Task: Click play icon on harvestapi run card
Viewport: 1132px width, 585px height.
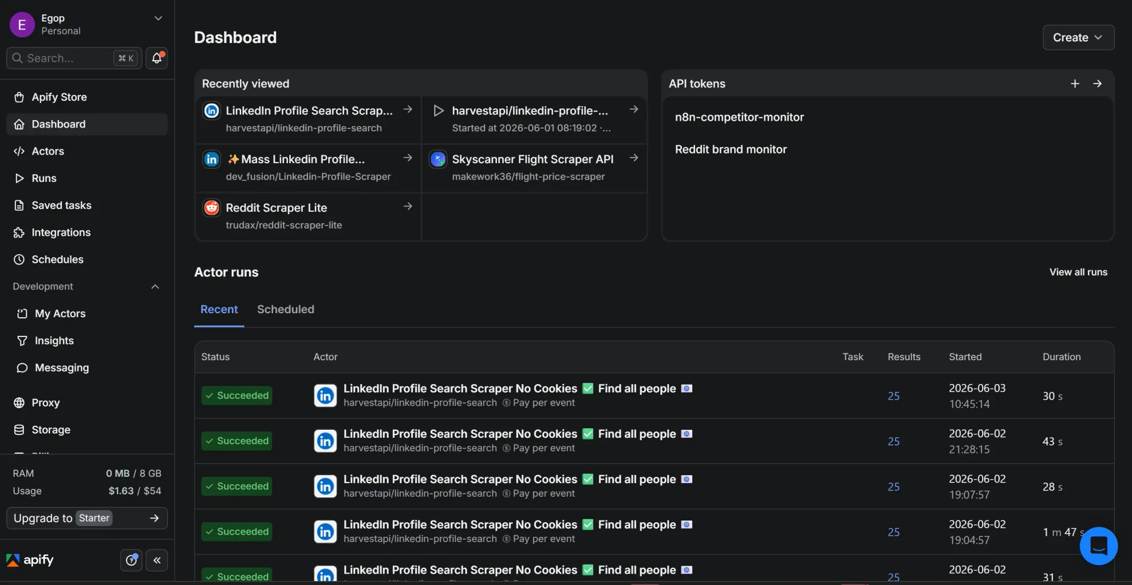Action: coord(438,110)
